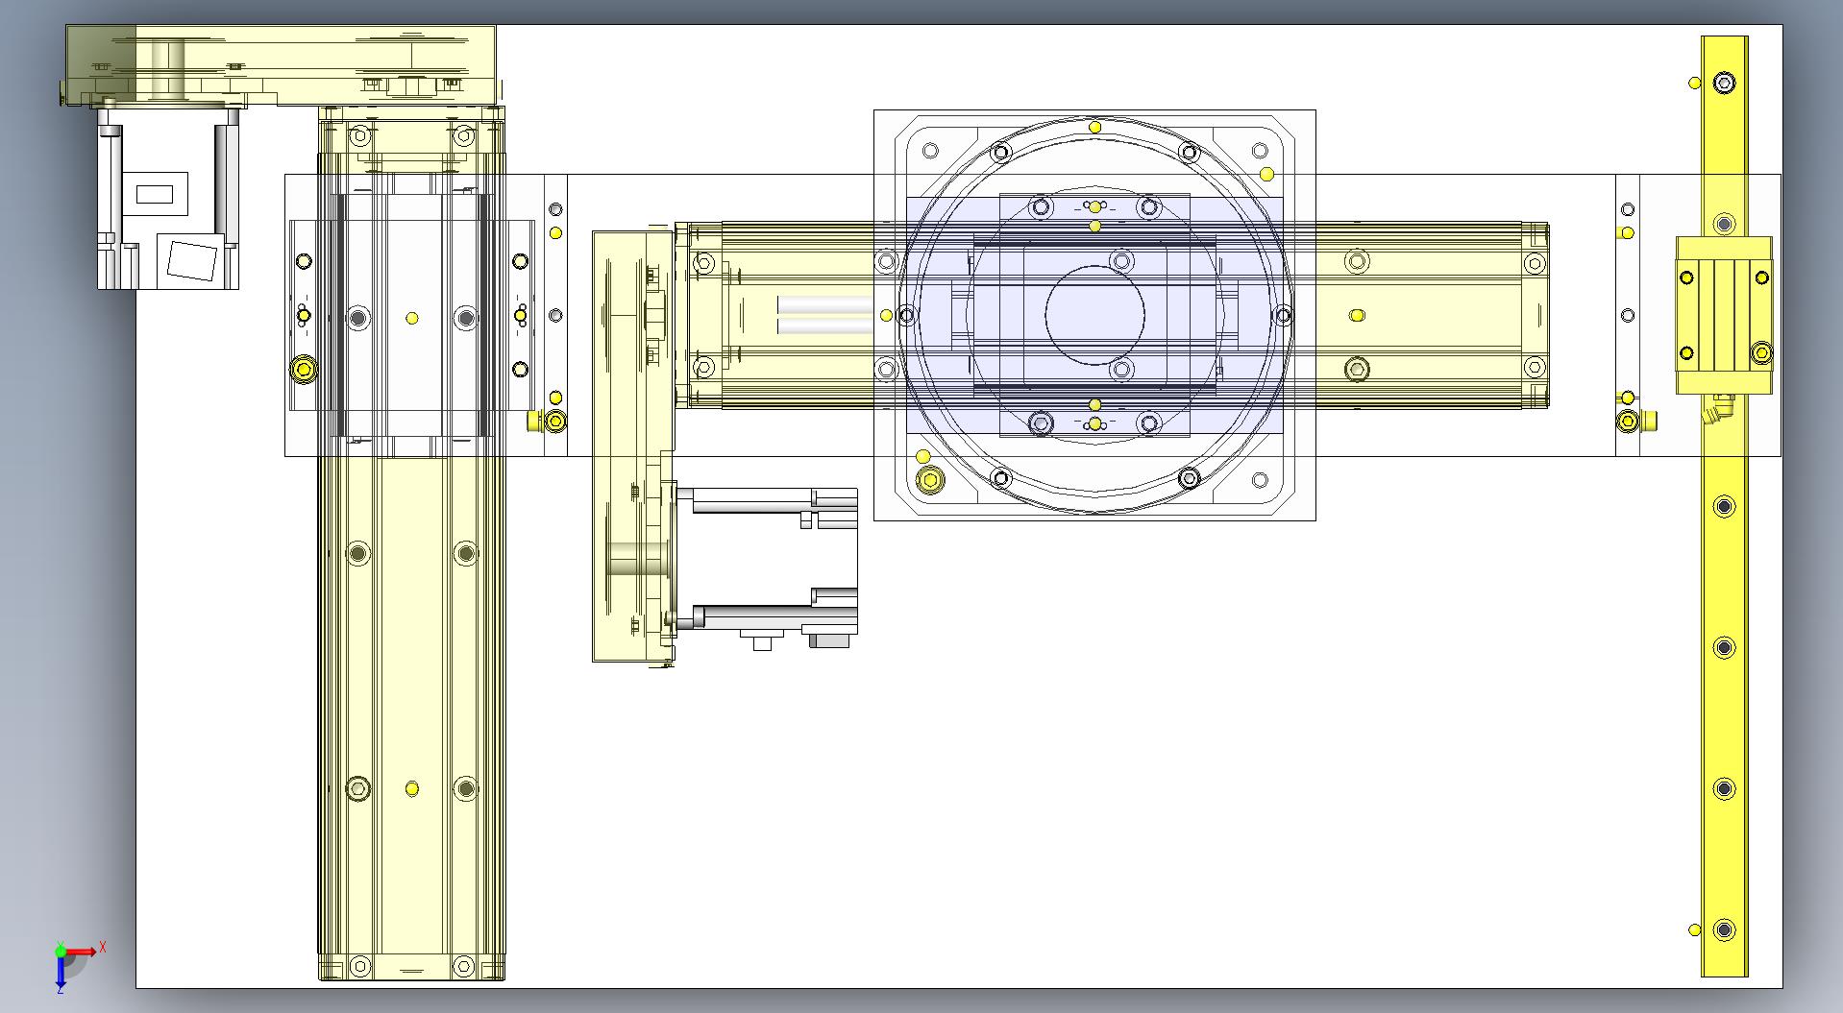
Task: Pick the yellow guide rail's top mounting screw
Action: pyautogui.click(x=1725, y=84)
